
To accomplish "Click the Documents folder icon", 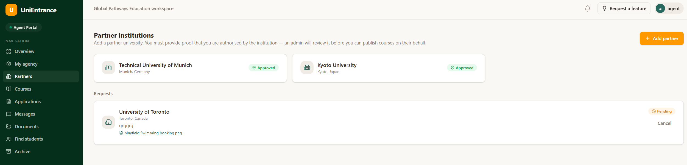I will (9, 127).
